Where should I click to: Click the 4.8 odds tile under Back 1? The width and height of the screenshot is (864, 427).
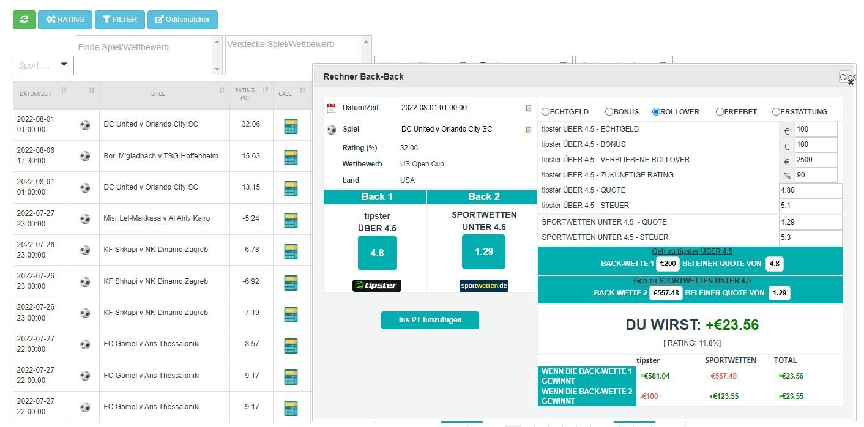click(377, 253)
